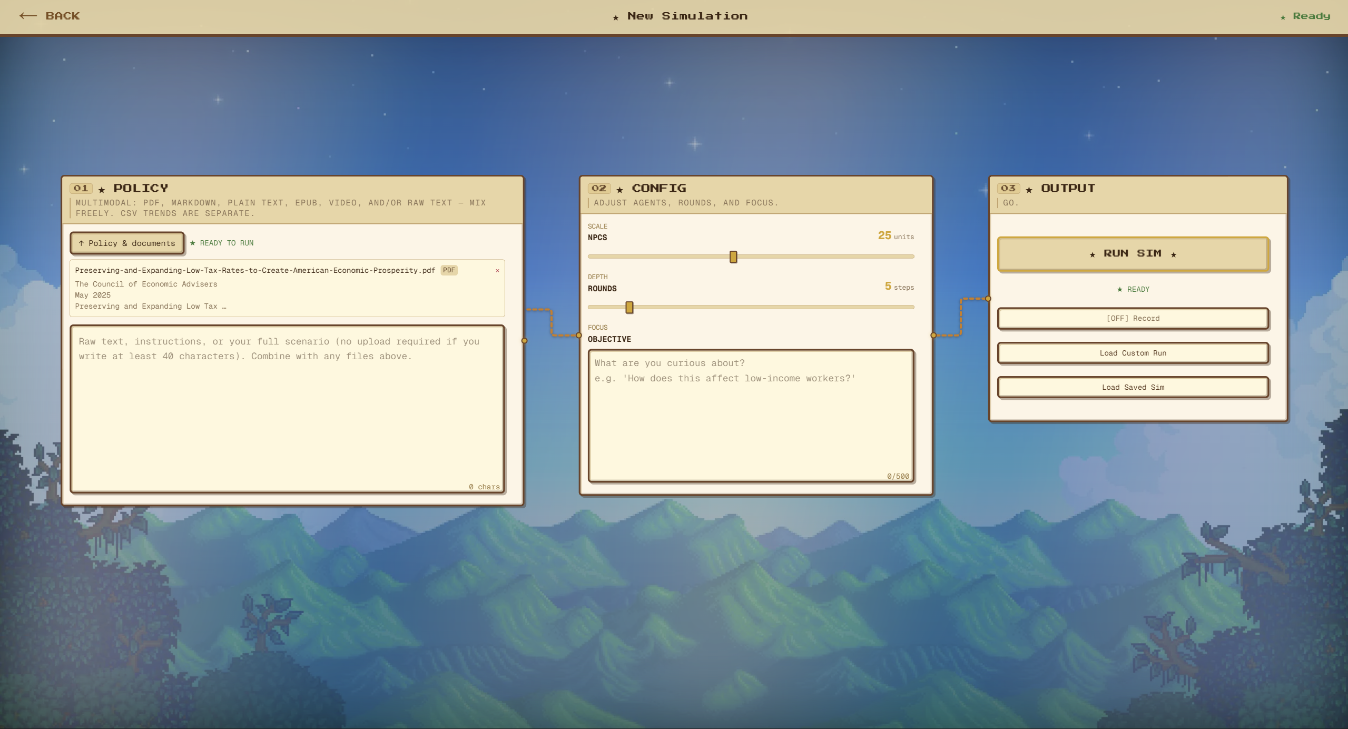Screen dimensions: 1348x729
Task: Click the uploaded PDF file name
Action: (x=255, y=270)
